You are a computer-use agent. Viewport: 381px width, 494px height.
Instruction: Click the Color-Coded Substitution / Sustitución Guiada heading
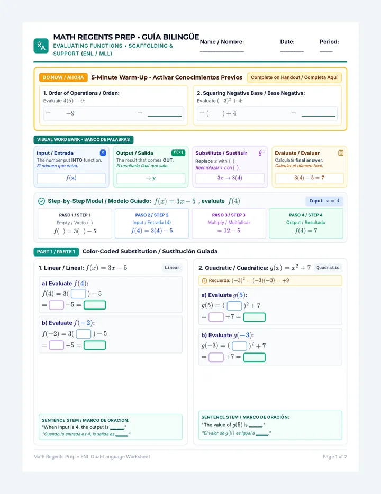(x=150, y=251)
